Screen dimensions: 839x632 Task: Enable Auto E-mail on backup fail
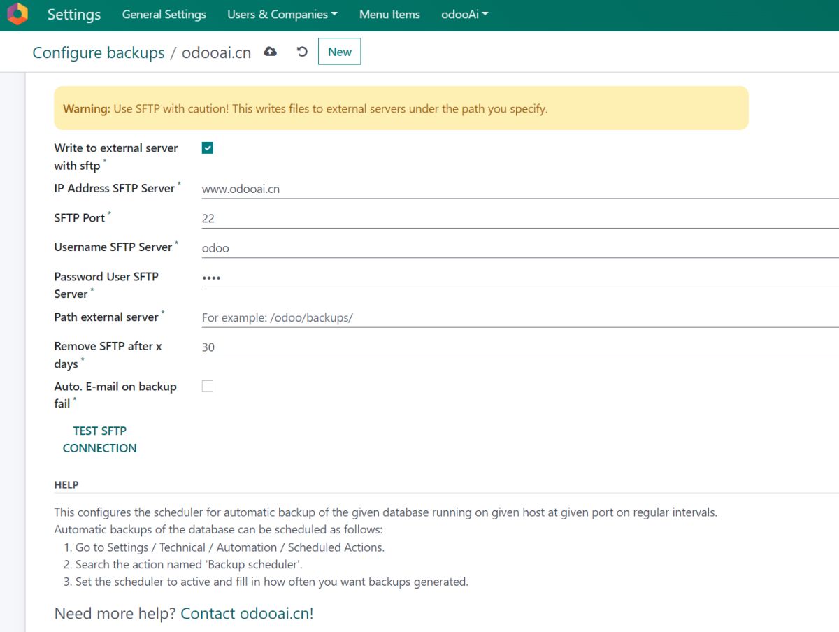point(208,386)
